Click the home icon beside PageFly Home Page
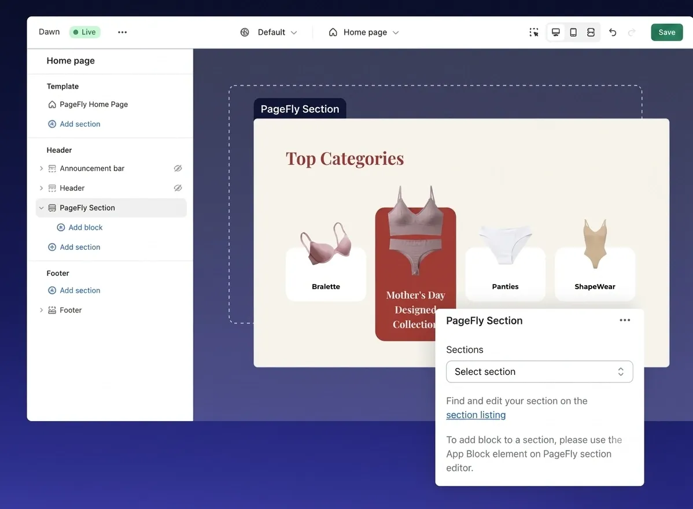 (52, 104)
